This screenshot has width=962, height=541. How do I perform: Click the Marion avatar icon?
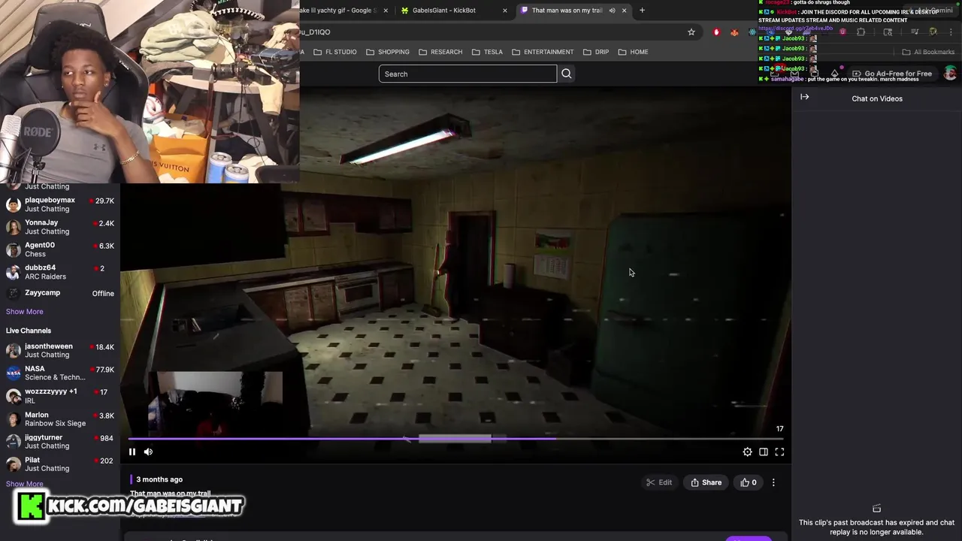[14, 419]
